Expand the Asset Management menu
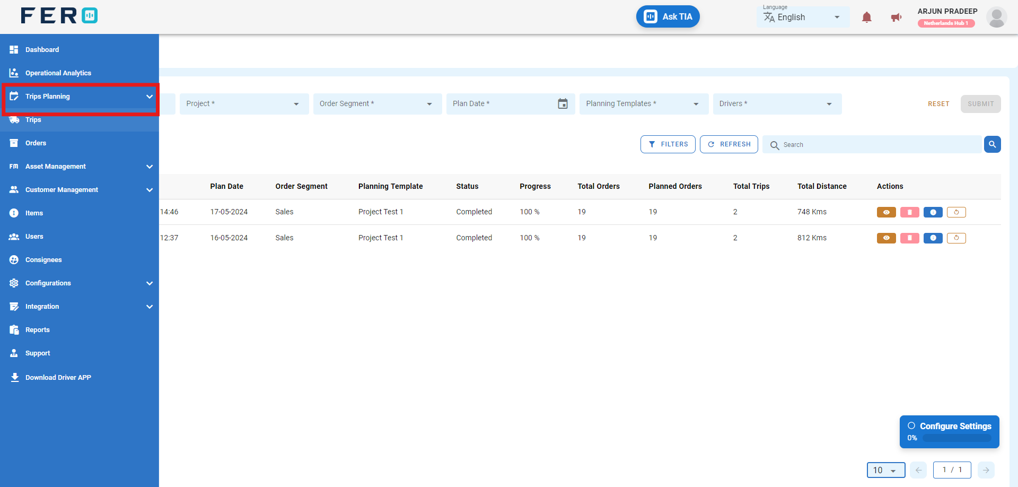This screenshot has height=487, width=1018. click(80, 166)
